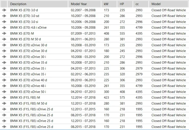189x130 pixels.
Task: Click the arrow beside BMW X5 (E70) M 50 d
Action: [4, 39]
